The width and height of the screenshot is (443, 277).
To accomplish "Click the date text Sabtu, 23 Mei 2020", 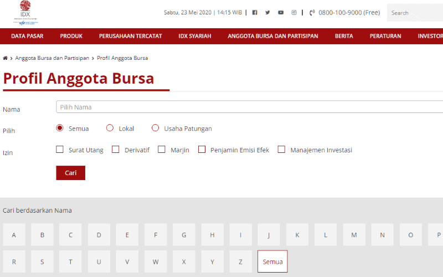I will [x=188, y=12].
